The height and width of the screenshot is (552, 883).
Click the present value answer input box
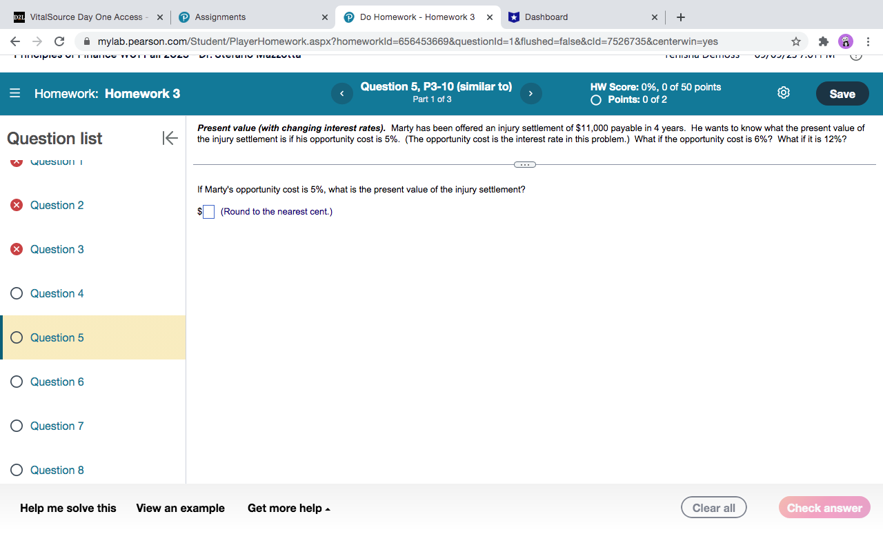click(208, 212)
